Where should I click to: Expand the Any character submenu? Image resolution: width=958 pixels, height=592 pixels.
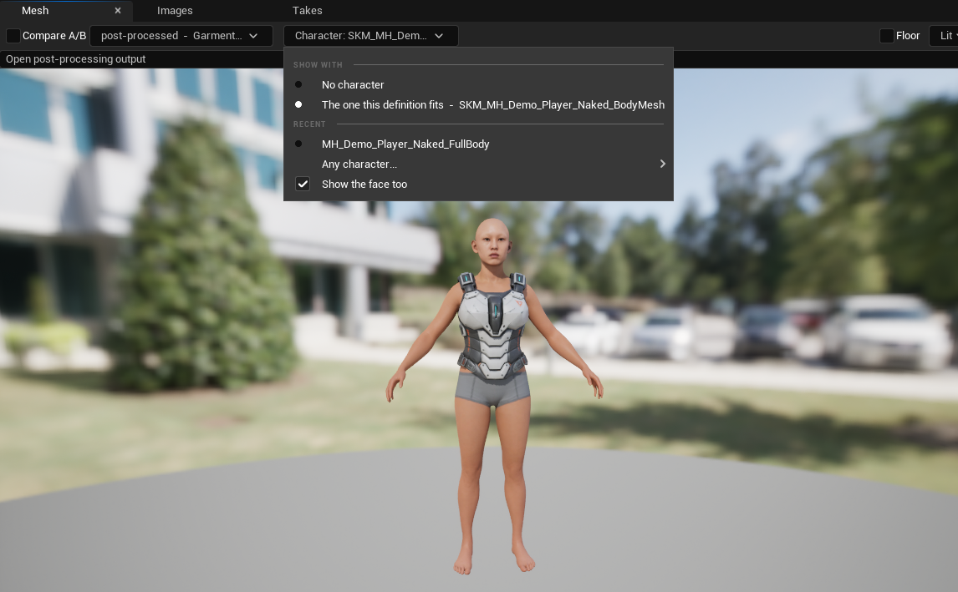coord(478,164)
